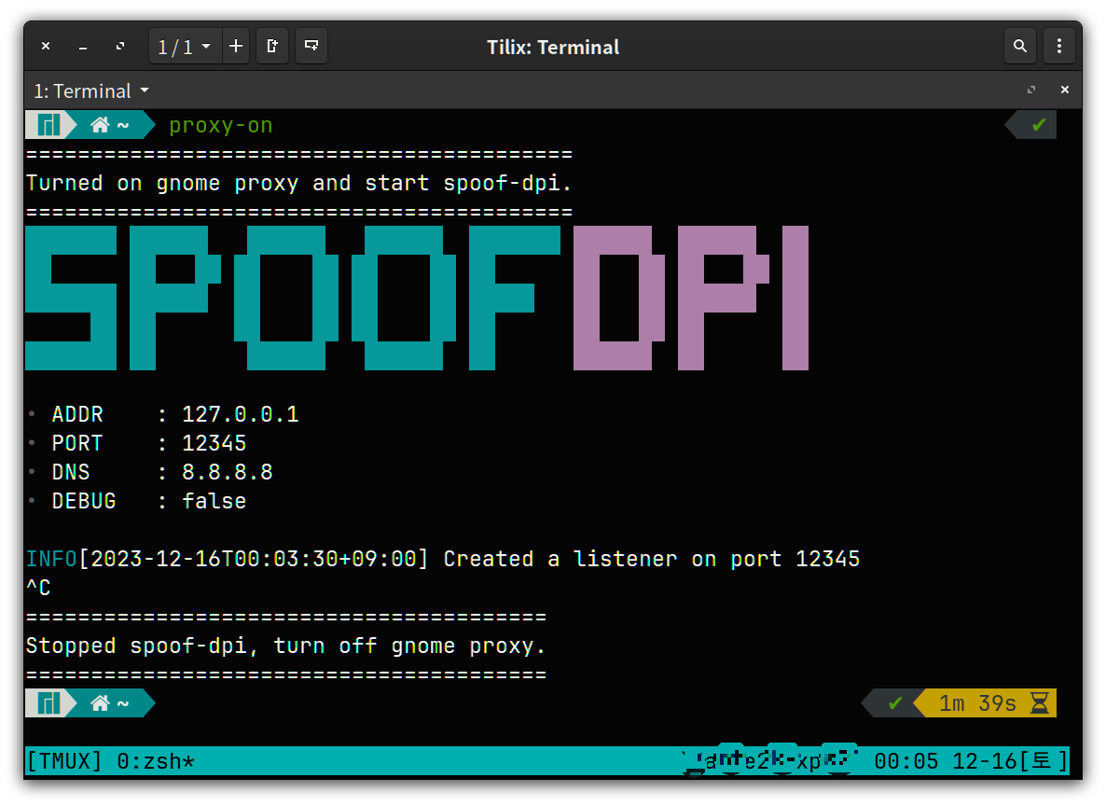Viewport: 1106px width, 806px height.
Task: Click the DNS value 8.8.8.8
Action: (228, 472)
